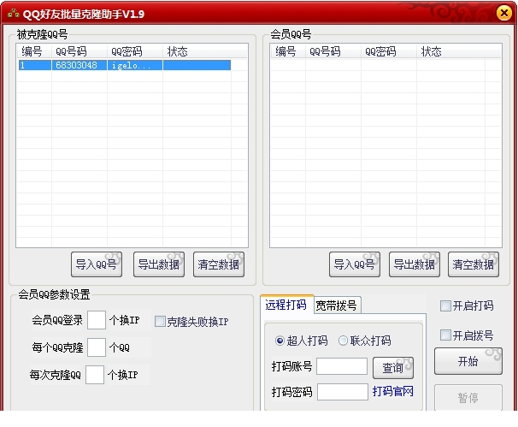Click row number 1 in cloned list
Image resolution: width=518 pixels, height=427 pixels.
click(35, 65)
